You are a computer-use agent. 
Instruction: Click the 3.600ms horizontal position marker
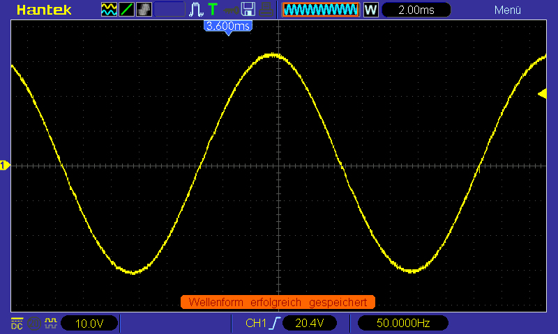227,26
